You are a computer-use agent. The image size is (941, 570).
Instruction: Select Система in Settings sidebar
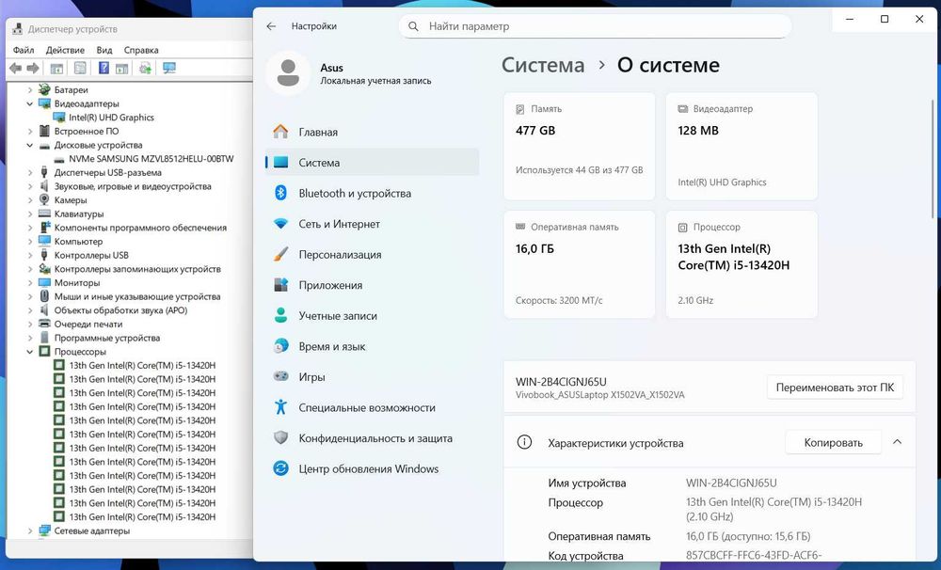[372, 163]
